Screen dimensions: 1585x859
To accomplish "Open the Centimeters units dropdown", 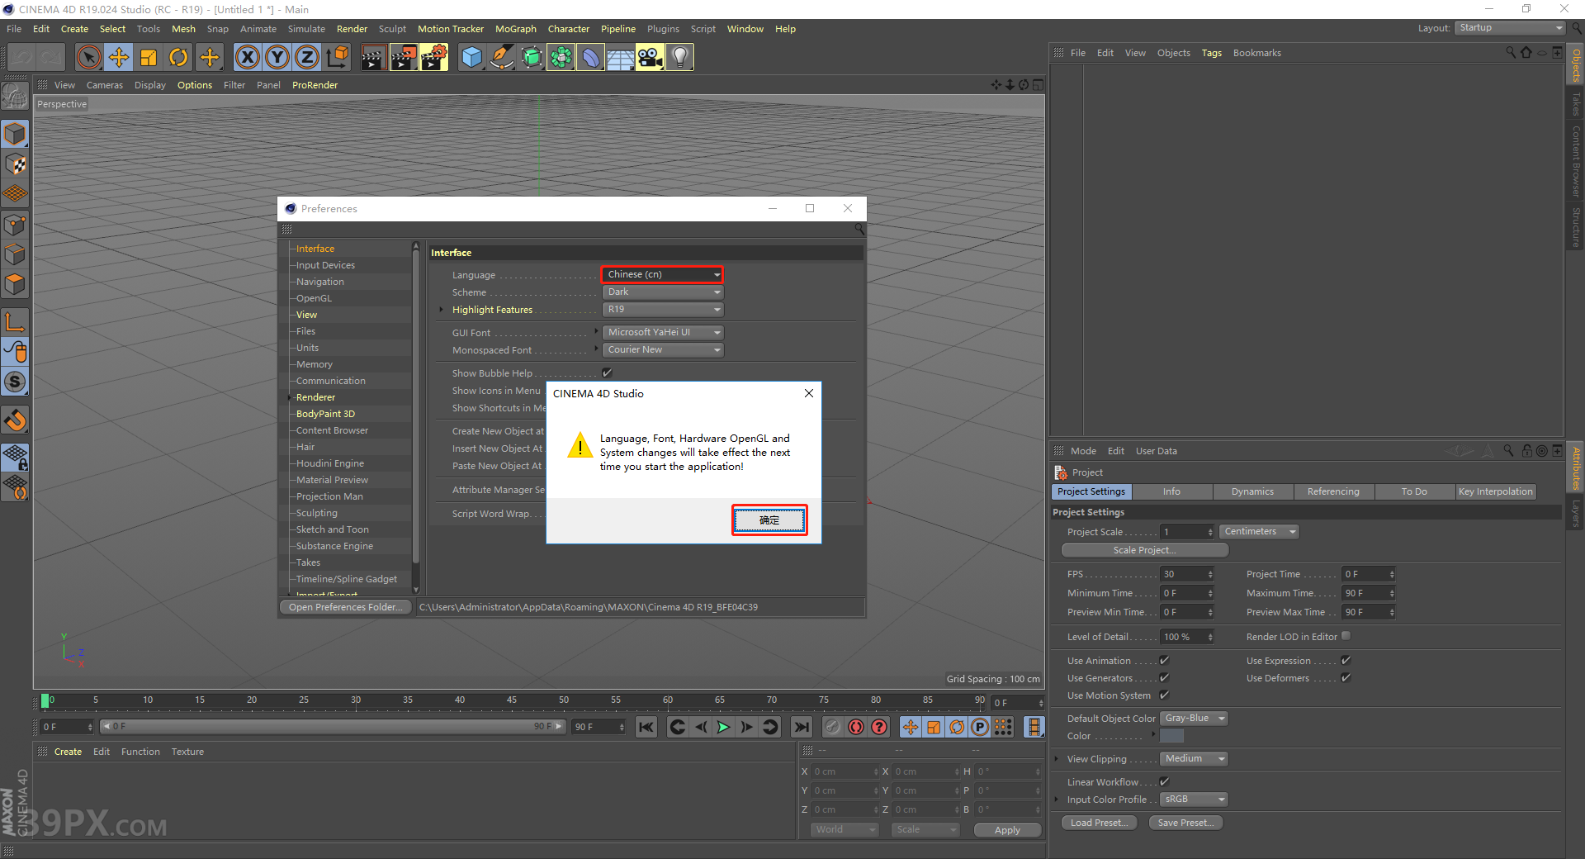I will (1256, 531).
